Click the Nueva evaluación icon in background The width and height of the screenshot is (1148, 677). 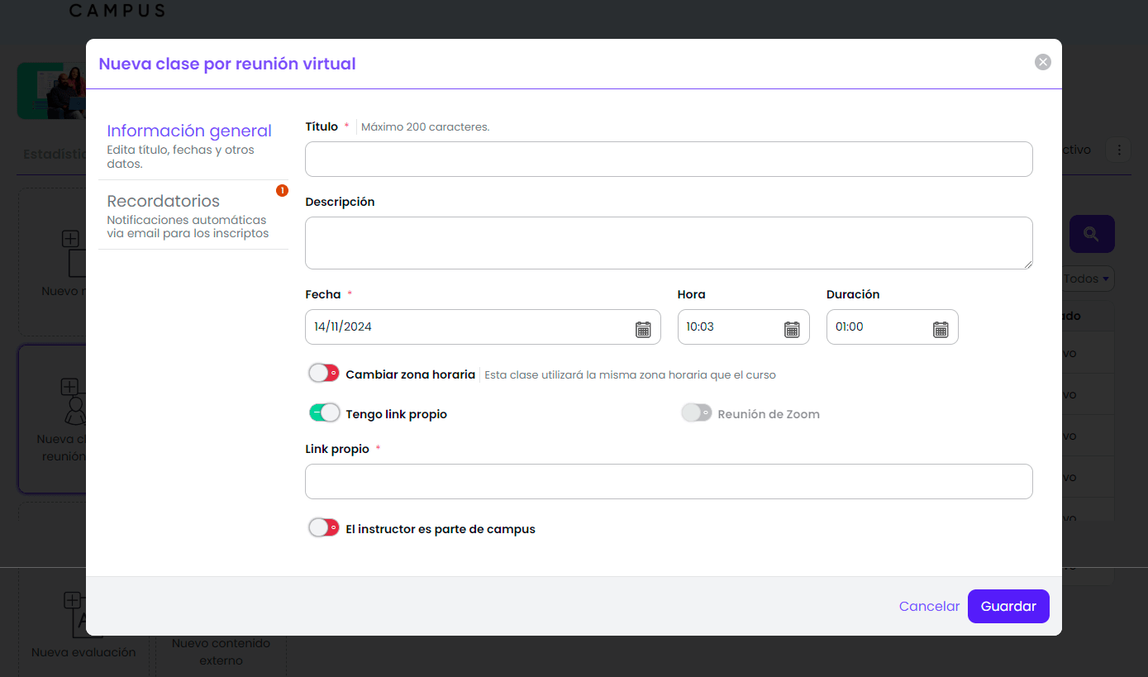click(83, 614)
